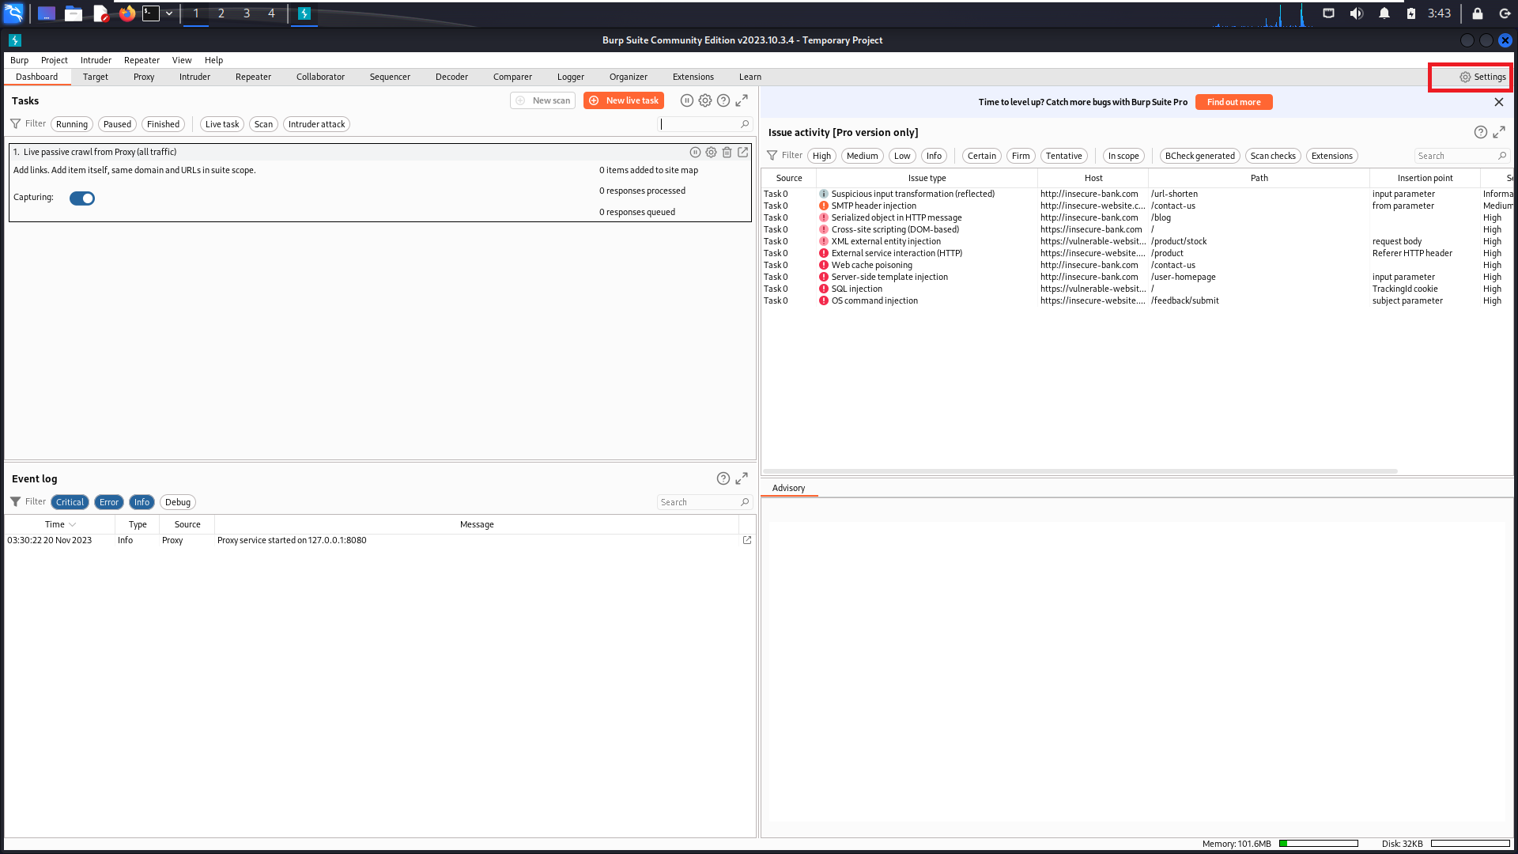Enable the Debug event log filter
This screenshot has height=854, width=1518.
tap(178, 502)
